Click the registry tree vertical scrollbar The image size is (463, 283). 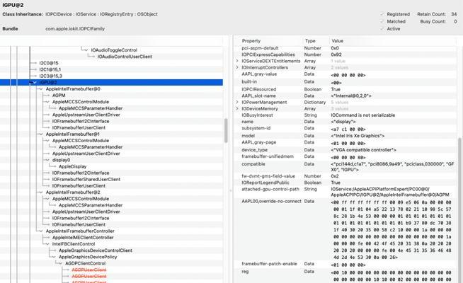226,130
